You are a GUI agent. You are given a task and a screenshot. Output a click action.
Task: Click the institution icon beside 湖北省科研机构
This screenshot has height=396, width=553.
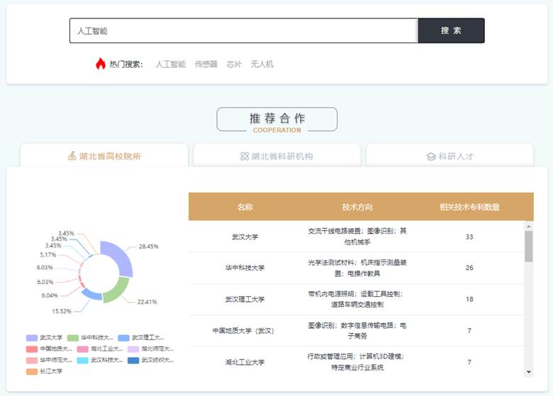point(245,156)
